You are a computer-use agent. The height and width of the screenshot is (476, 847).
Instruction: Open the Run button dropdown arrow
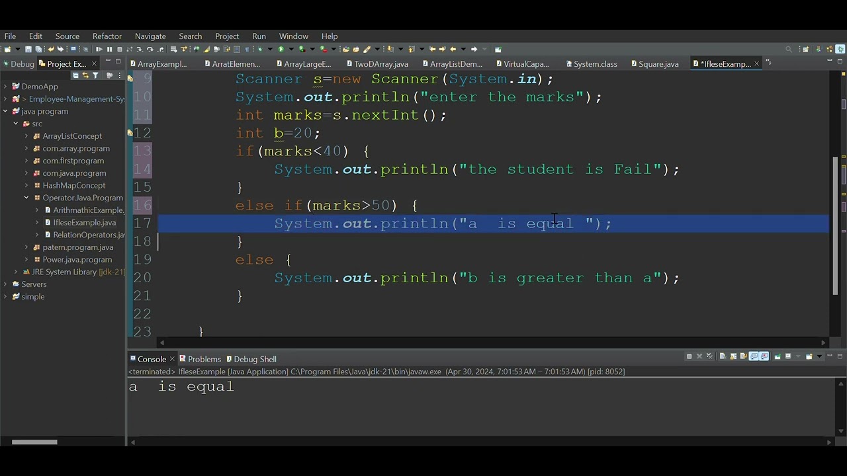point(291,49)
